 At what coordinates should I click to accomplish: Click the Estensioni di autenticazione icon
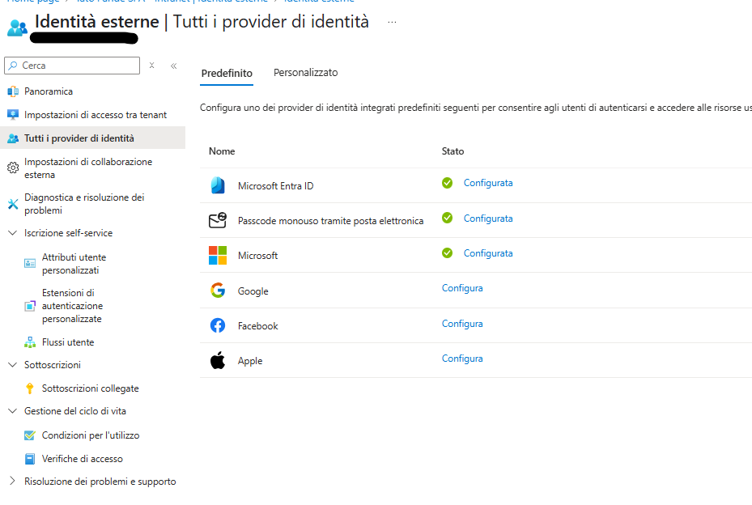pyautogui.click(x=30, y=305)
